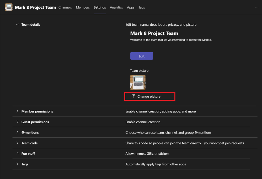Screen dimensions: 262x179
Task: Click the Team code label
Action: coord(29,143)
